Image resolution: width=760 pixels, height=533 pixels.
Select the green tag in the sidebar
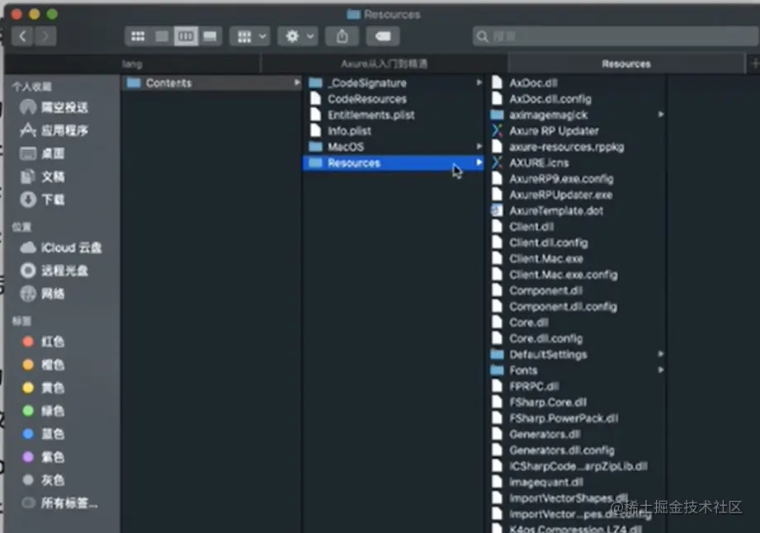[x=43, y=412]
